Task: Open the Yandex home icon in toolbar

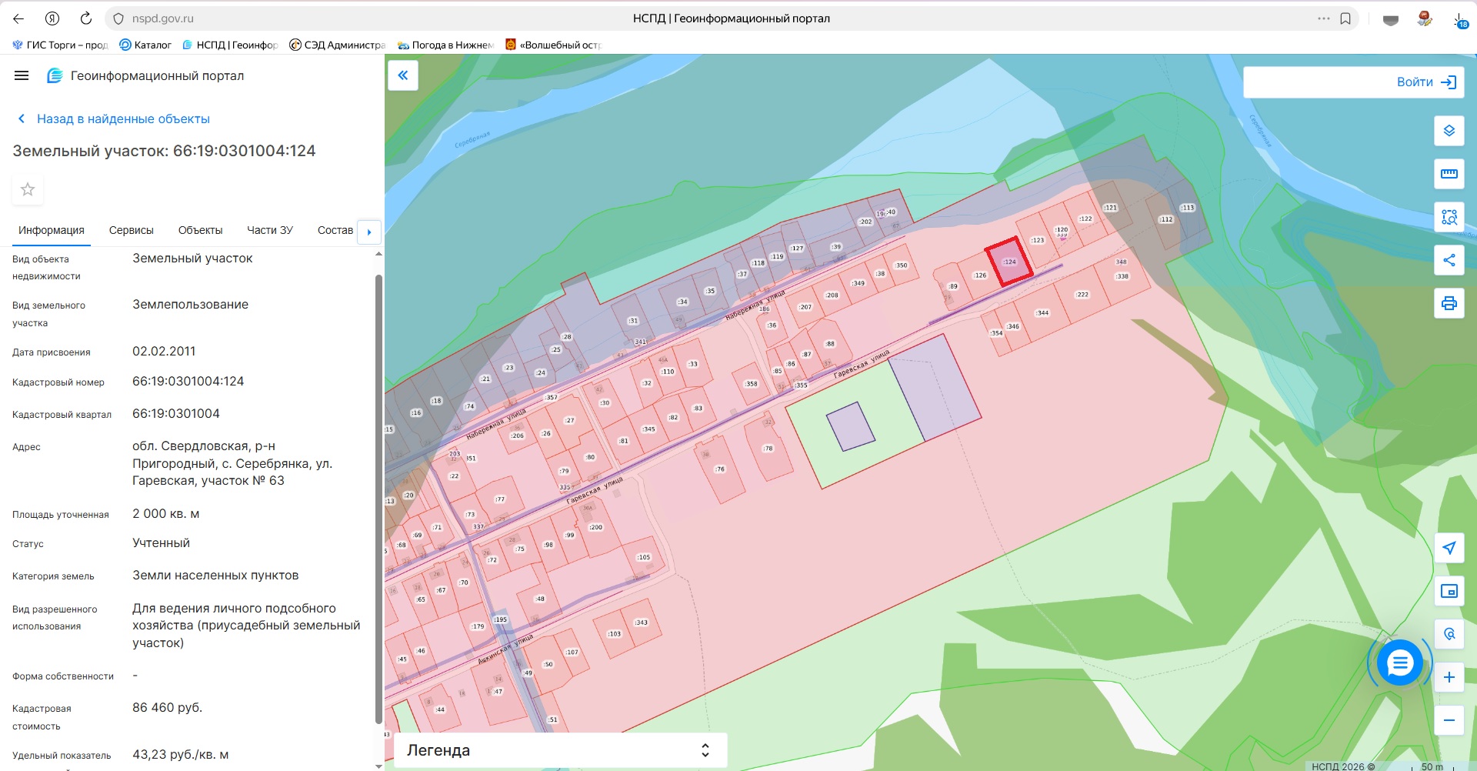Action: click(x=52, y=18)
